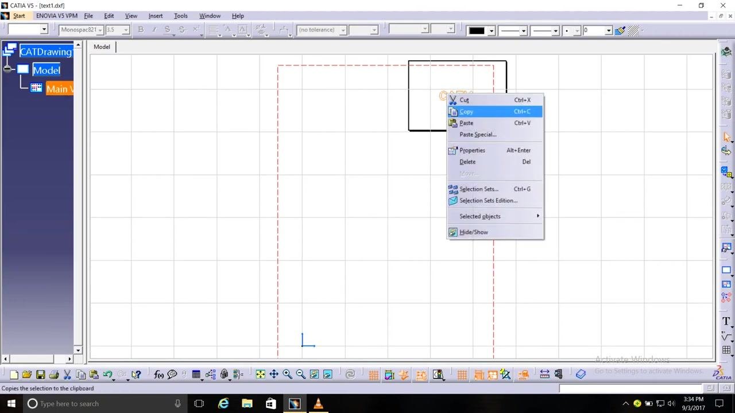Open the color black dropdown arrow
Screen dimensions: 735x413
[491, 30]
